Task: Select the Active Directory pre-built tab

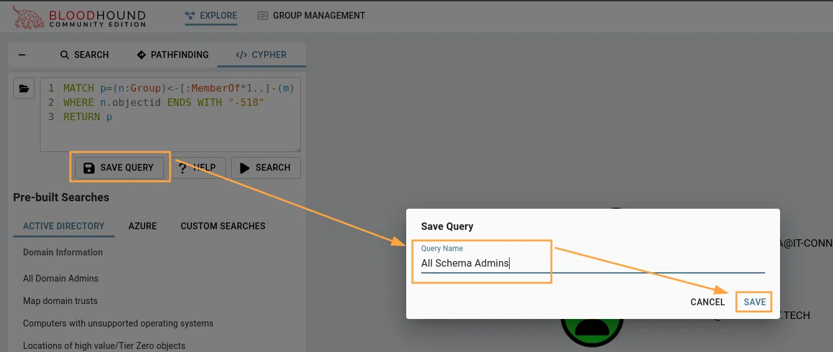Action: pyautogui.click(x=64, y=226)
